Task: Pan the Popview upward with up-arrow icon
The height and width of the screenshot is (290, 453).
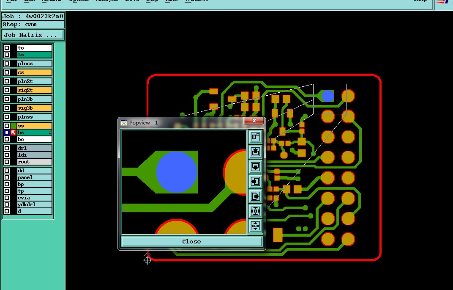Action: 255,152
